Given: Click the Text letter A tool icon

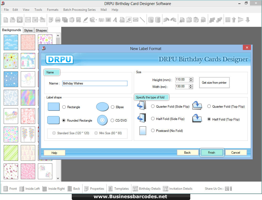Looking at the screenshot, I should (115, 20).
